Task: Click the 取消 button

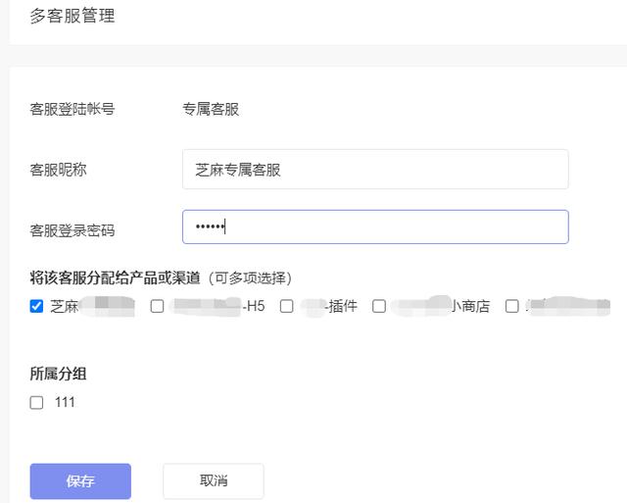Action: pos(214,481)
